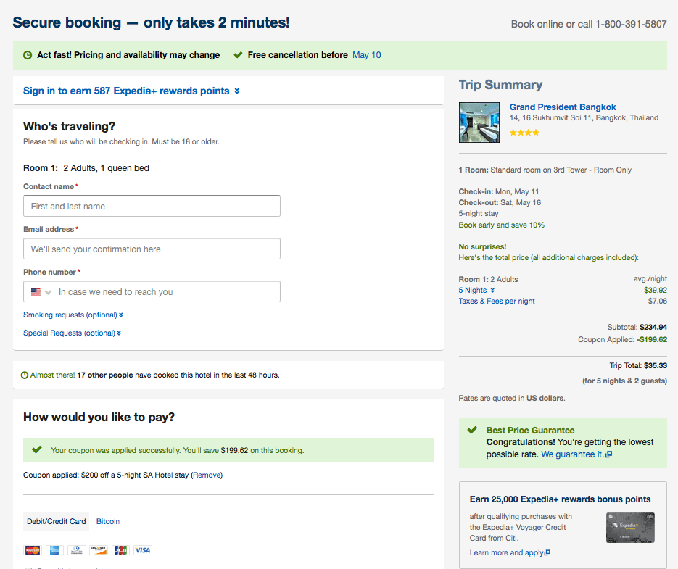Click the Email address input field
678x569 pixels.
[x=152, y=249]
